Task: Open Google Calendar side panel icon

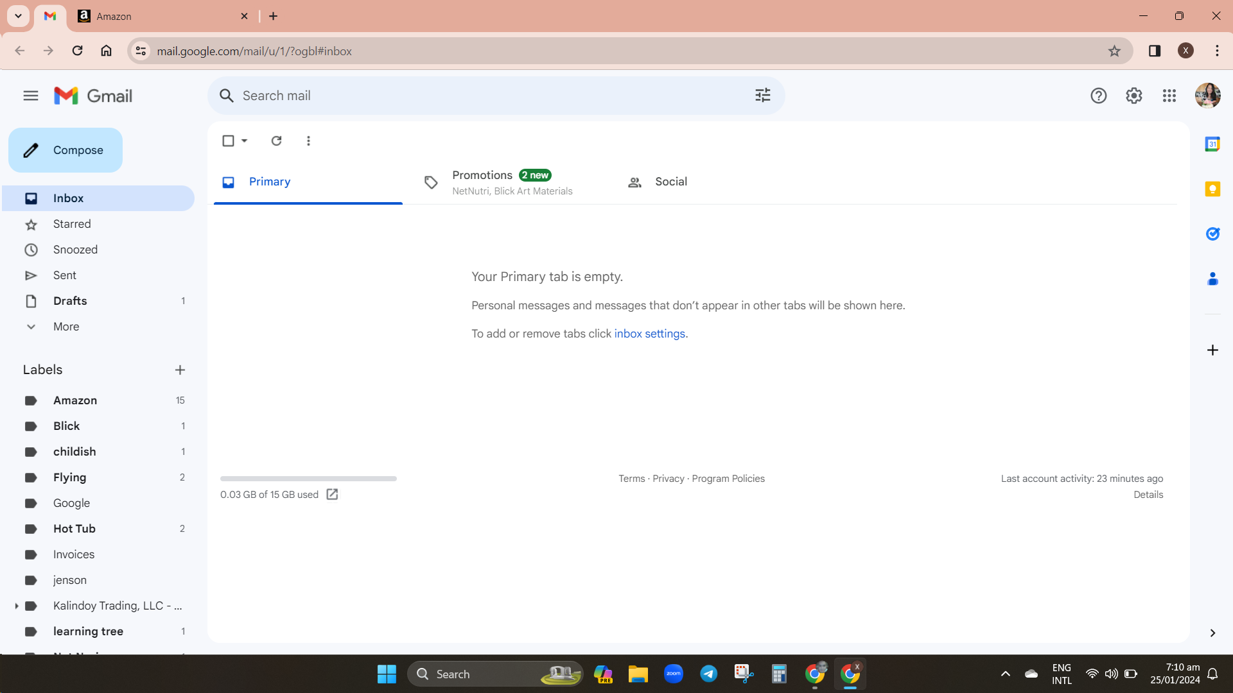Action: (x=1212, y=144)
